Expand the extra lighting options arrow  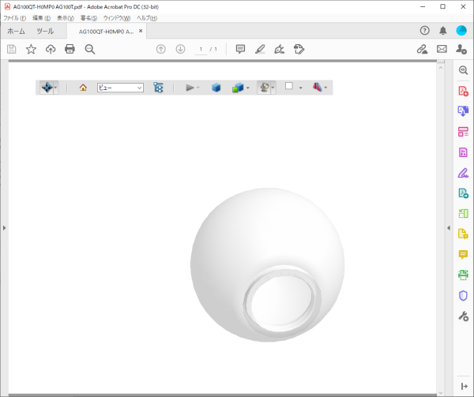[273, 88]
